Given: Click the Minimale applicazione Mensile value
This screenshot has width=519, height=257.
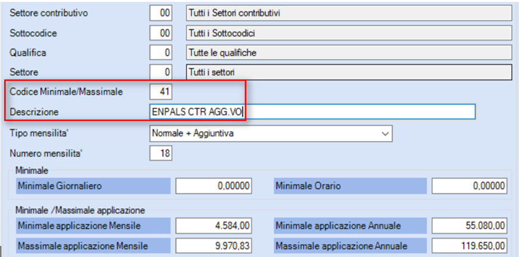Looking at the screenshot, I should [x=213, y=226].
